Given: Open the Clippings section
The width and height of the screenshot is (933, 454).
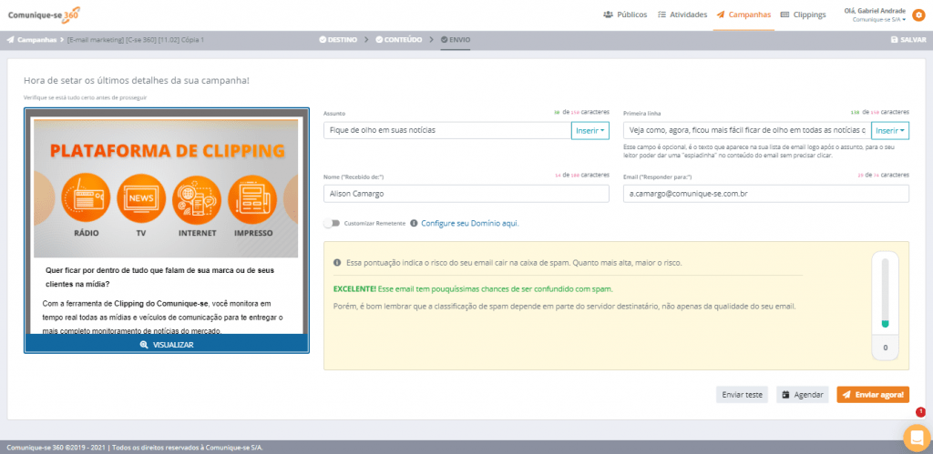Looking at the screenshot, I should (x=803, y=15).
